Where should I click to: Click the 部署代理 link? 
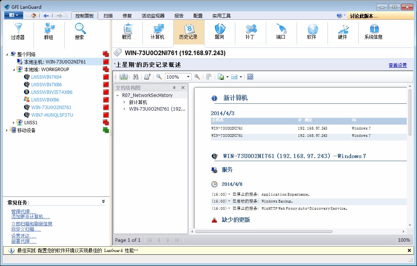[x=24, y=241]
